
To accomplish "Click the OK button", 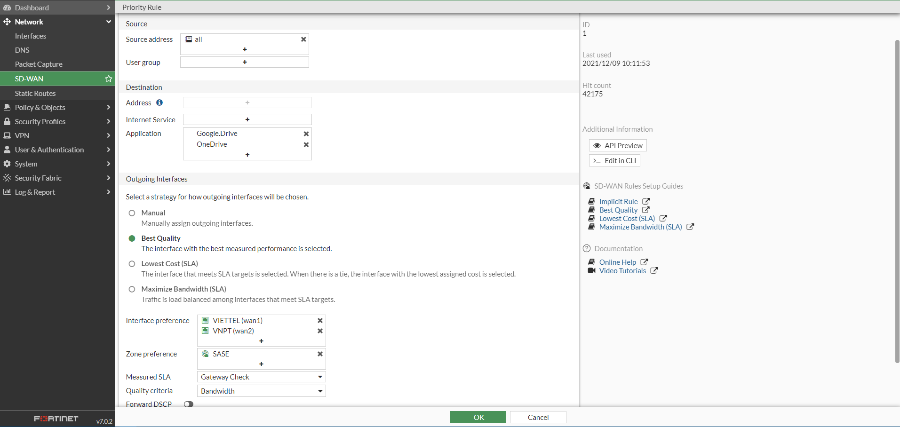I will tap(478, 417).
